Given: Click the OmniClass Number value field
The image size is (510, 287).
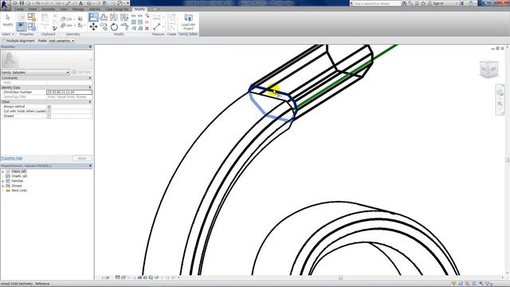Looking at the screenshot, I should (x=69, y=92).
